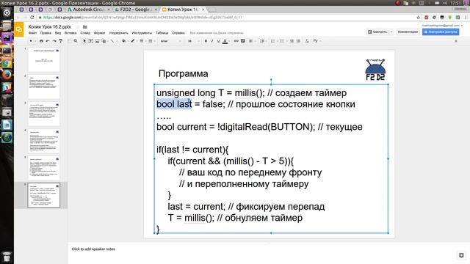Select the text box tool
Image resolution: width=470 pixels, height=264 pixels.
tap(91, 41)
